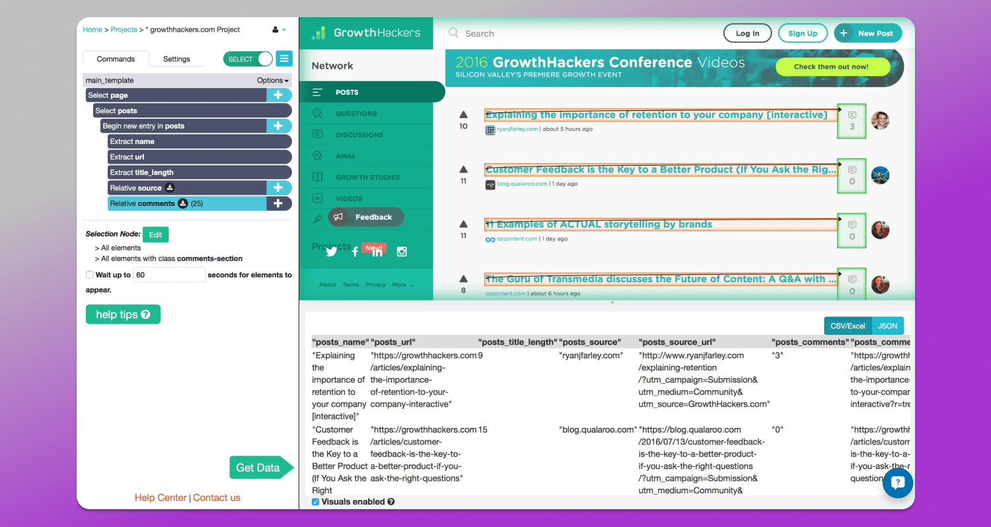Click the wait seconds input field

[x=169, y=275]
